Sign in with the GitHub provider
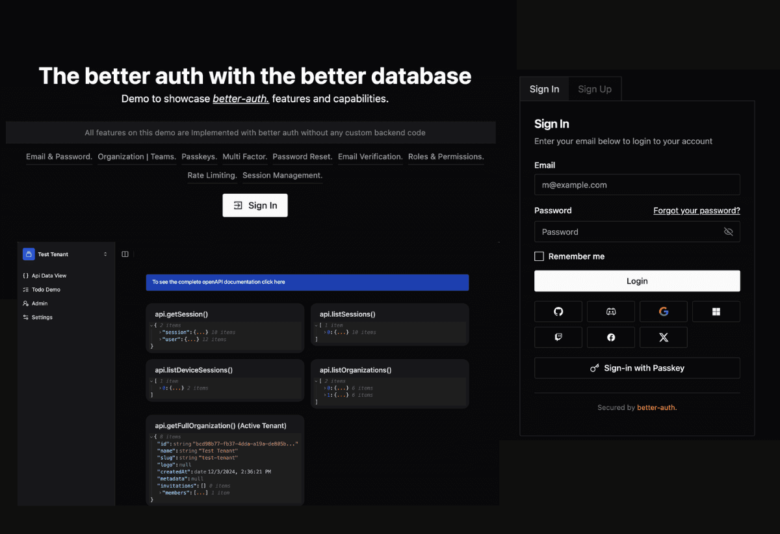780x534 pixels. click(558, 311)
